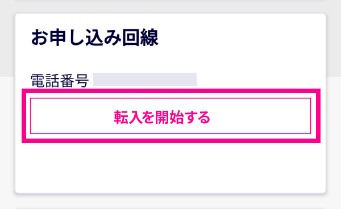Click the top edge of the next card below

170,208
